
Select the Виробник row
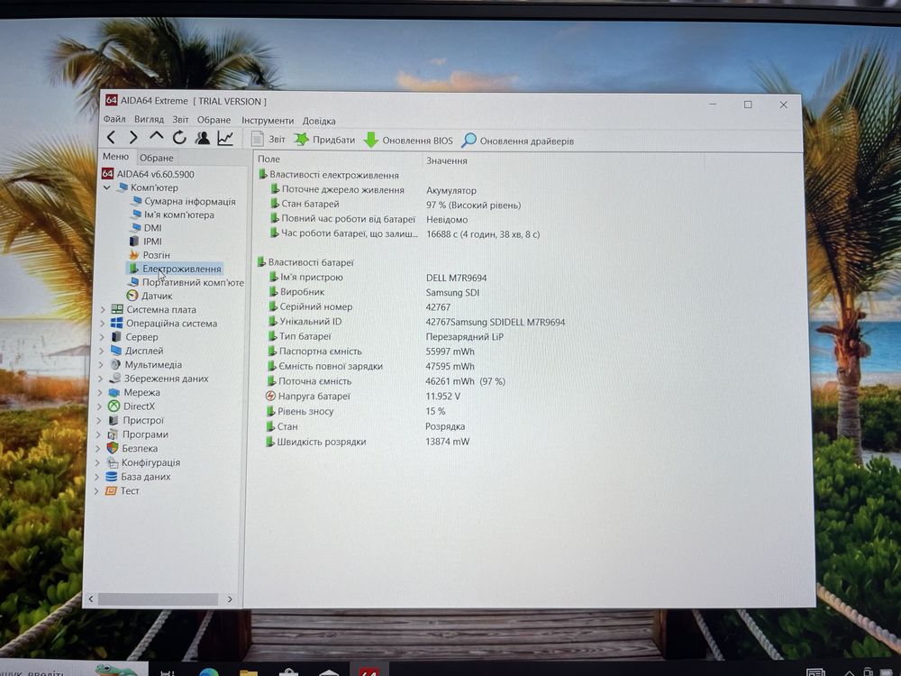[x=374, y=292]
